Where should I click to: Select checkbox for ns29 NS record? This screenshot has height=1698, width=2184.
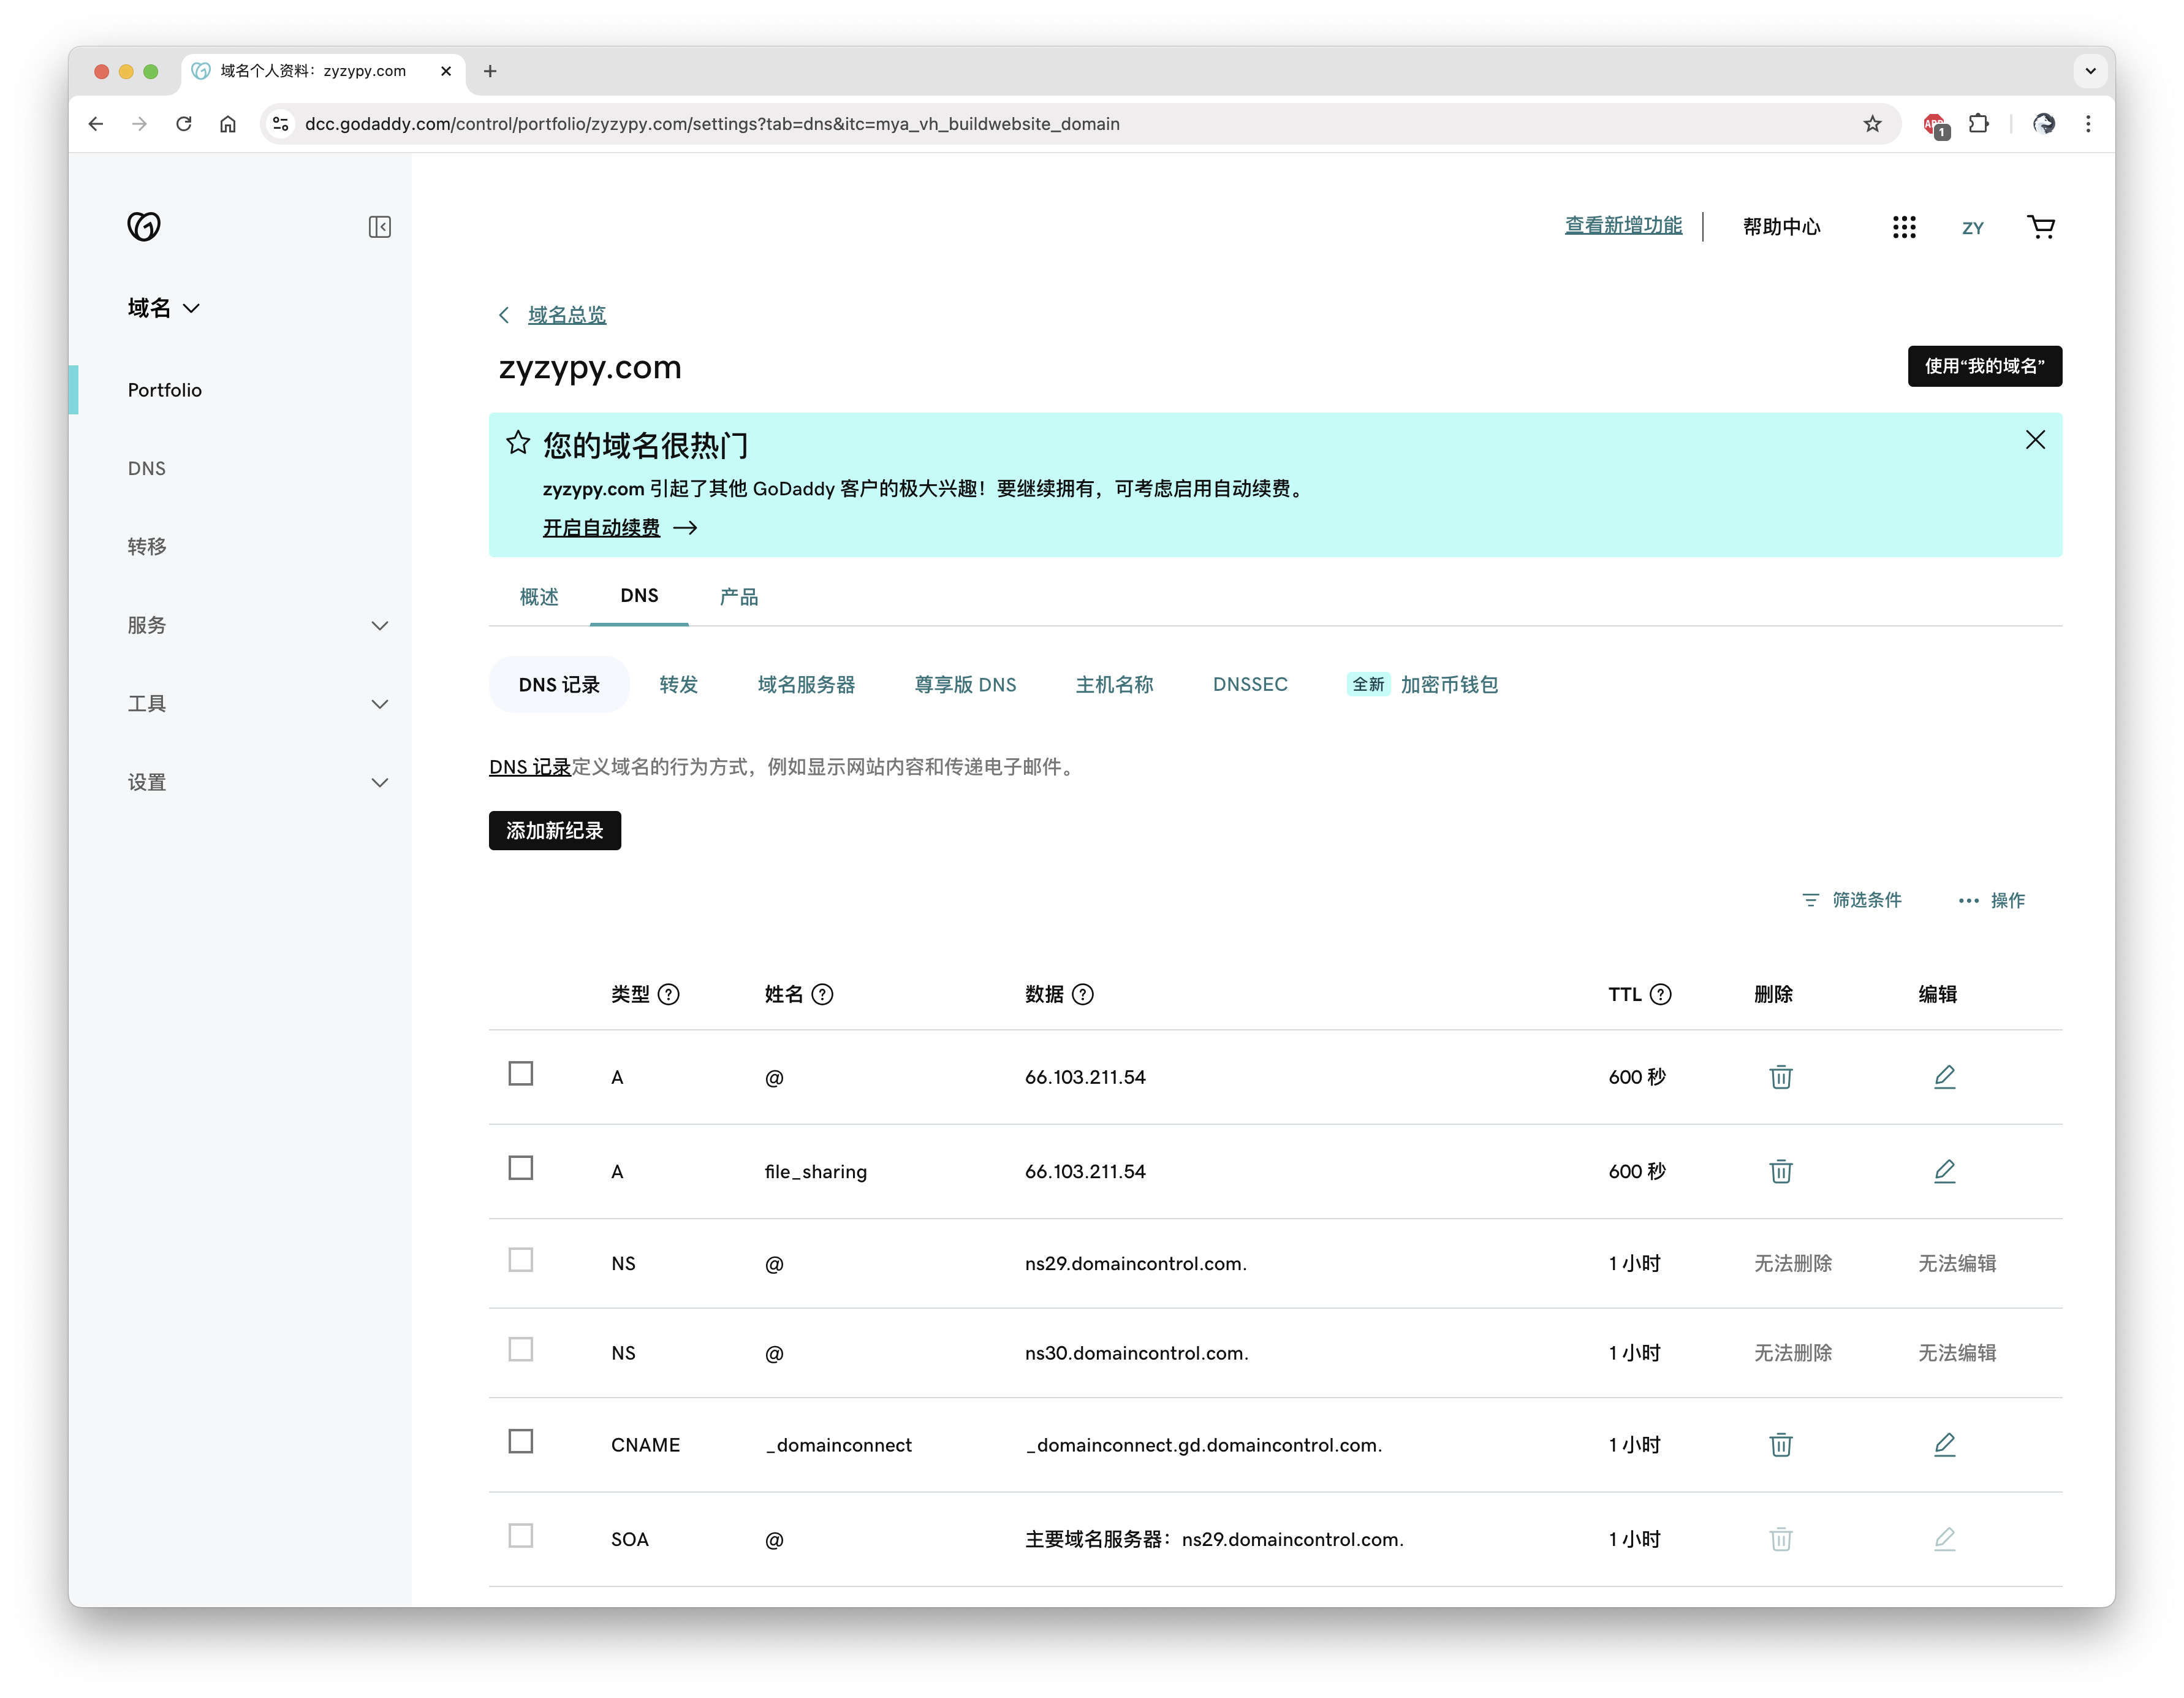point(520,1260)
